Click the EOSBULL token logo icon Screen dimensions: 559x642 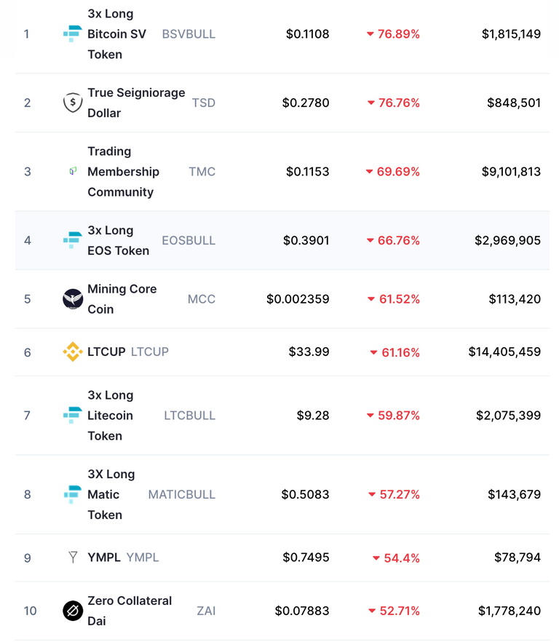pos(73,240)
